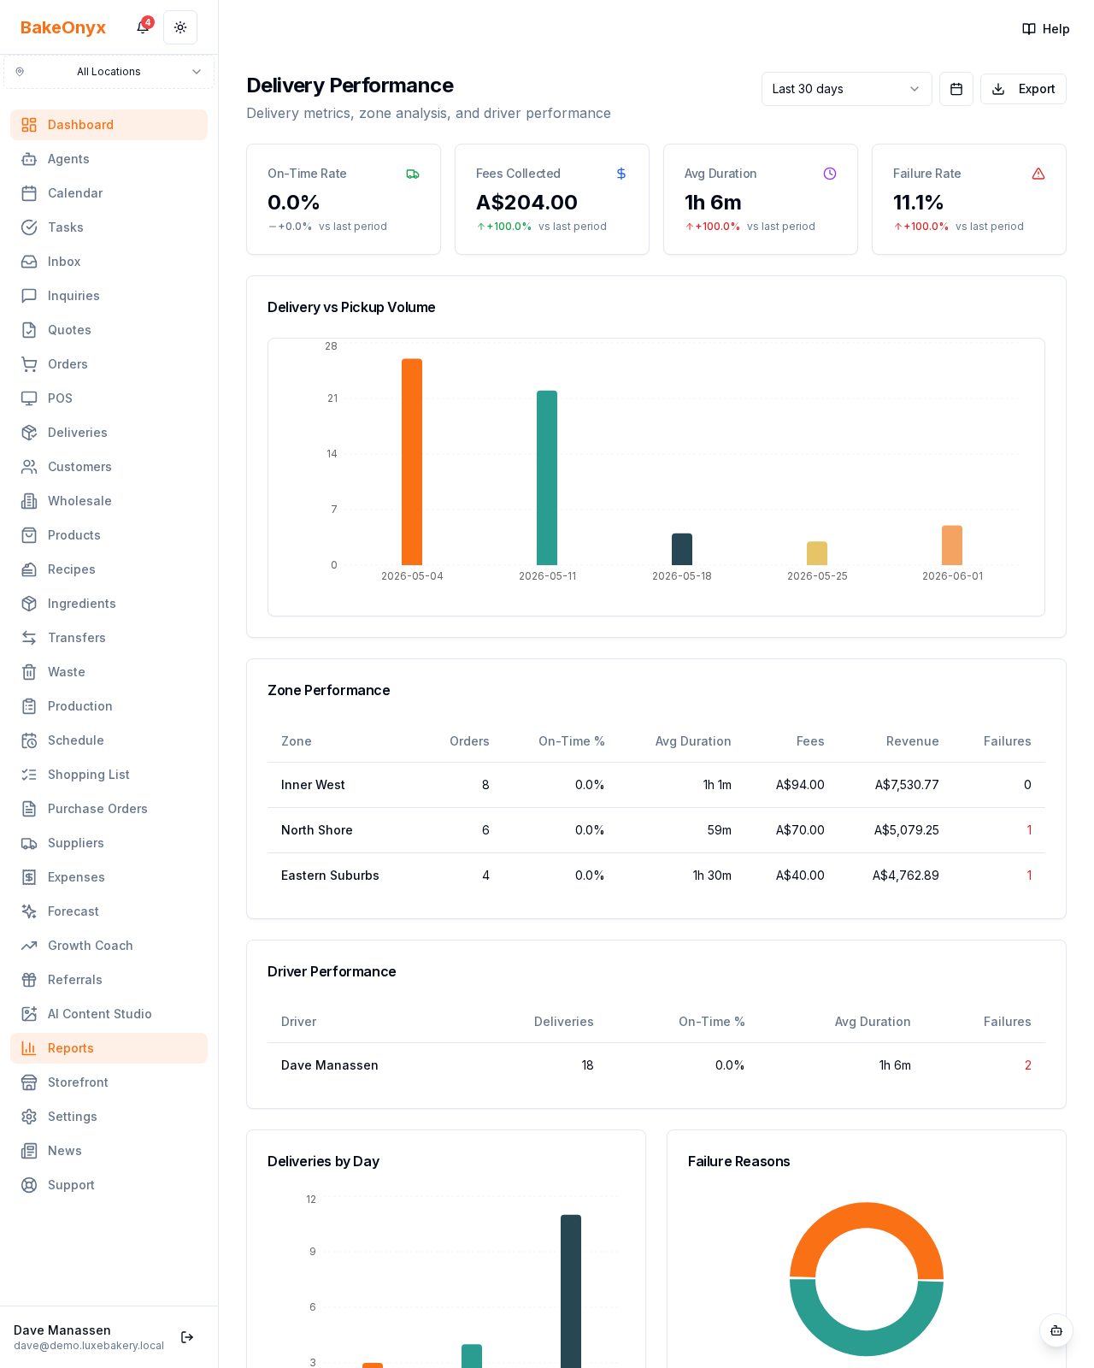Click the Production clipboard icon

(x=29, y=706)
